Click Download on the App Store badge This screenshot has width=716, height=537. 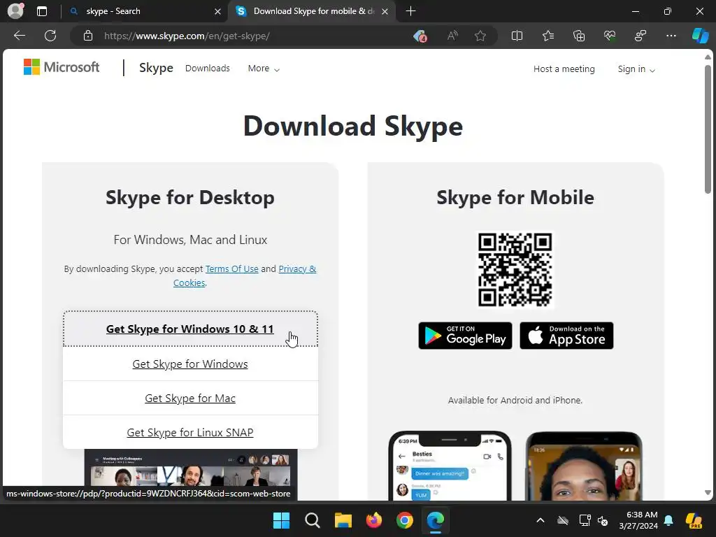pyautogui.click(x=566, y=336)
